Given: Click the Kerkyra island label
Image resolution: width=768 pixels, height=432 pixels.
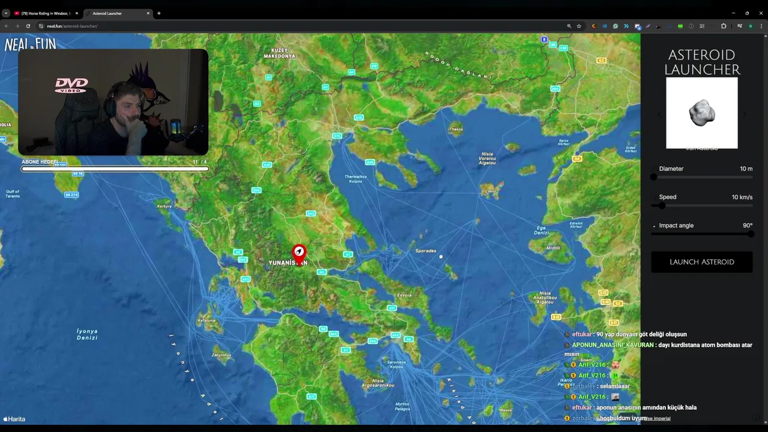Looking at the screenshot, I should pos(164,206).
